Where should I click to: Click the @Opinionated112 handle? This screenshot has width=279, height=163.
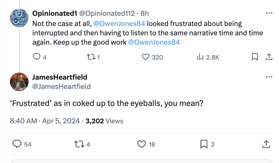click(x=107, y=13)
